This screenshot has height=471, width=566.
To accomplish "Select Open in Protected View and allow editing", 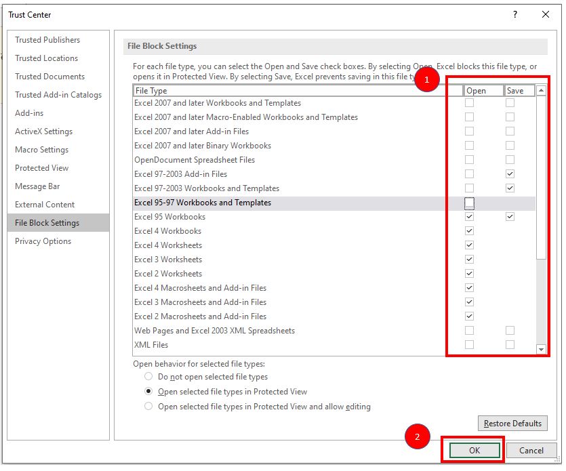I will [148, 407].
